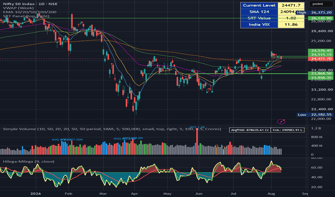Click the purple lightning bolt event icon
The image size is (335, 197).
(x=281, y=122)
